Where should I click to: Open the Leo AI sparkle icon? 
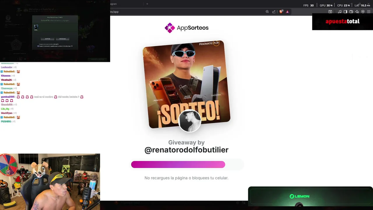point(357,12)
